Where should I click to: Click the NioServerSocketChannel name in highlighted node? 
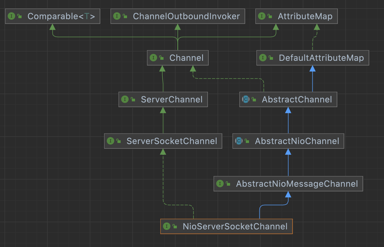(x=235, y=226)
